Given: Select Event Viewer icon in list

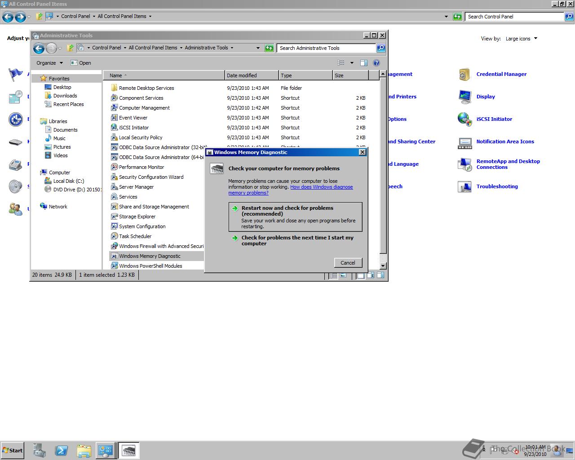Looking at the screenshot, I should click(x=114, y=118).
